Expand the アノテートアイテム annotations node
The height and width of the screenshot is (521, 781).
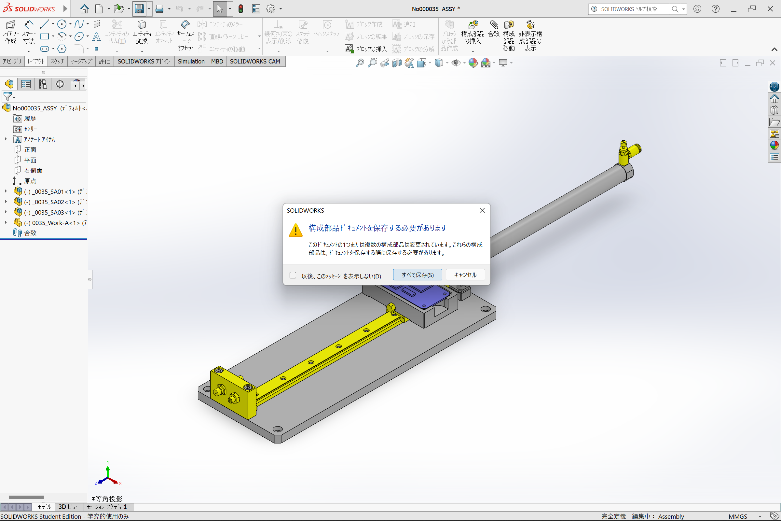(x=6, y=139)
